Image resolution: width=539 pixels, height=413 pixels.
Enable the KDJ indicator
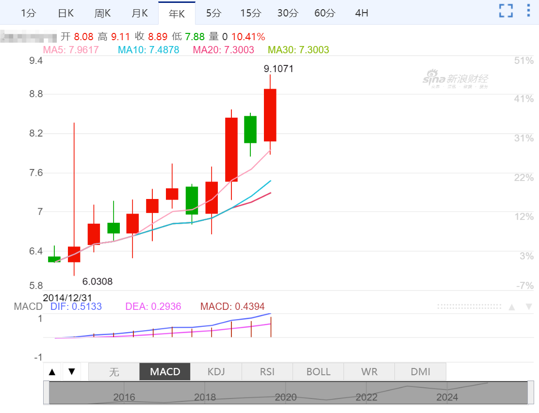[x=216, y=372]
